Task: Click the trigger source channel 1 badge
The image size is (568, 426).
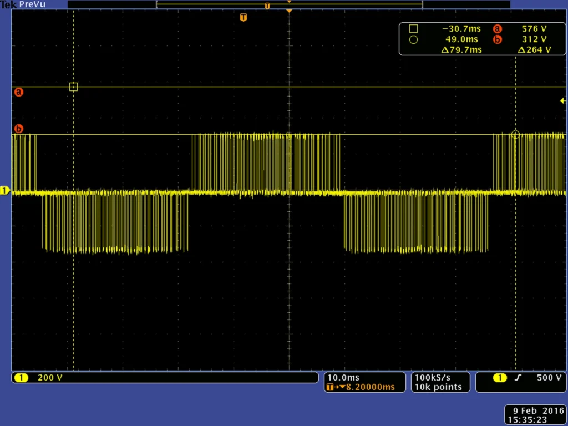Action: 500,378
